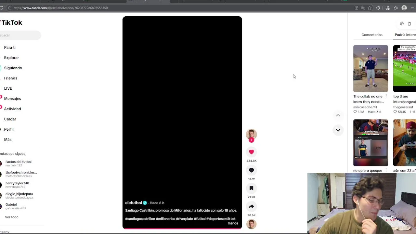Click the browser reload icon

pos(2,8)
